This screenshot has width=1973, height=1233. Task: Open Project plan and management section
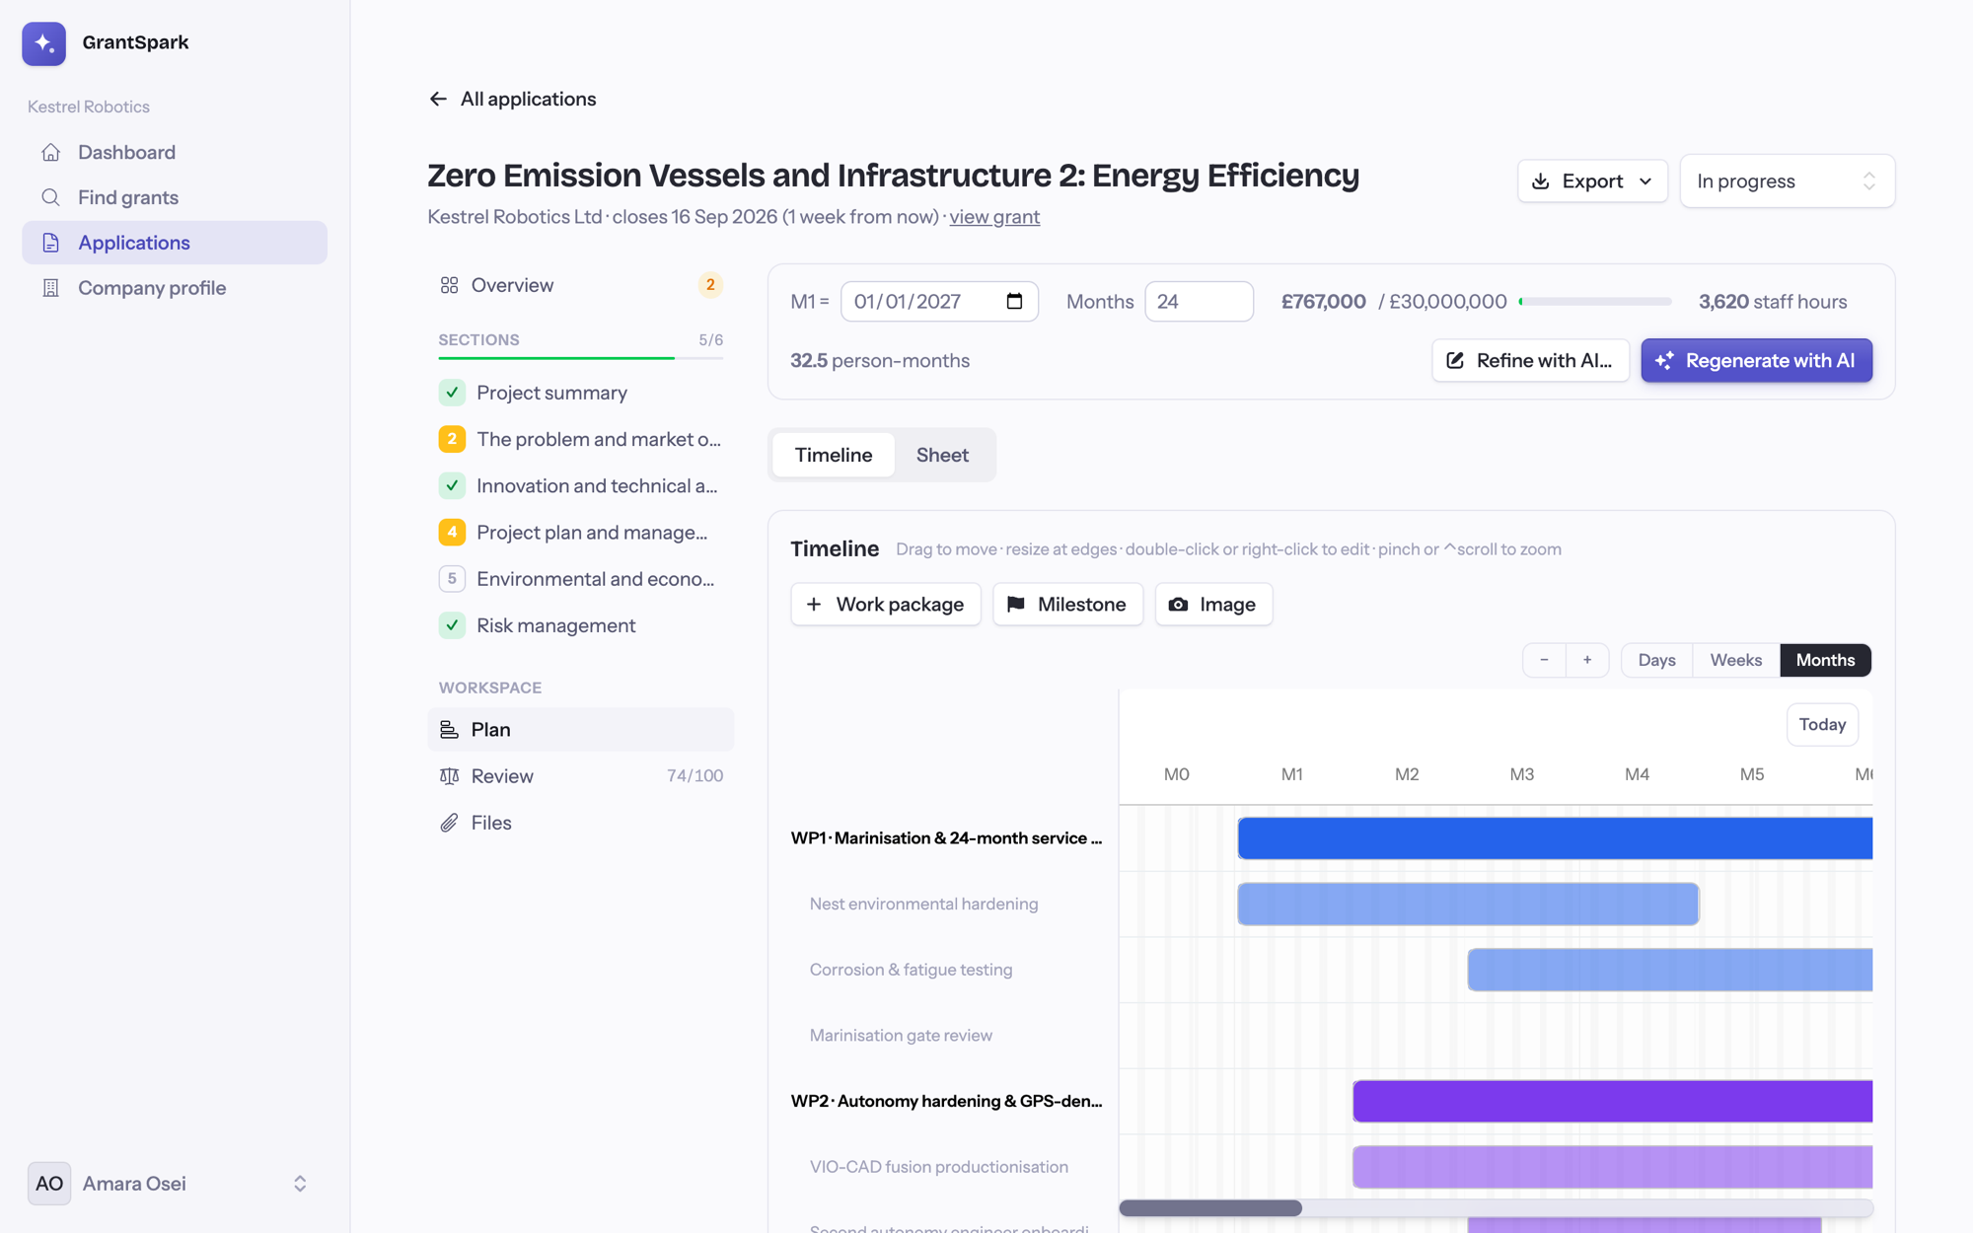pos(581,533)
